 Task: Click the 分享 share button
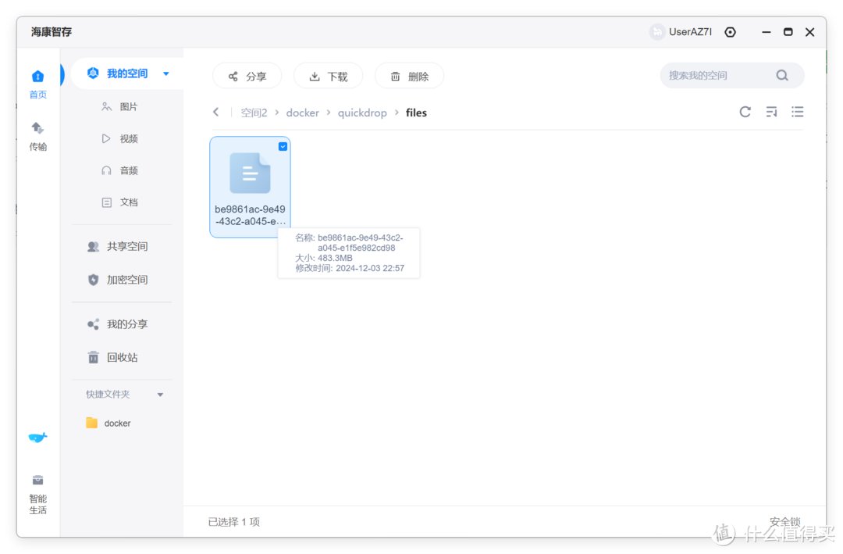(x=247, y=76)
